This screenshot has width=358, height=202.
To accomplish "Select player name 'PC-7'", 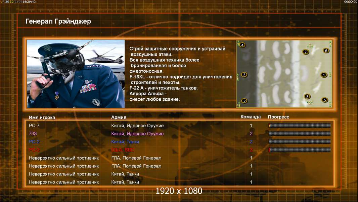I will tap(34, 126).
